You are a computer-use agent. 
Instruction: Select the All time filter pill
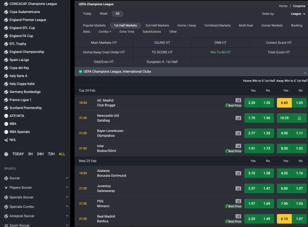tap(118, 14)
